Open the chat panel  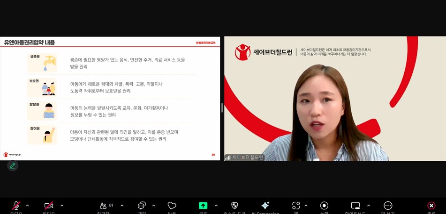pyautogui.click(x=142, y=206)
